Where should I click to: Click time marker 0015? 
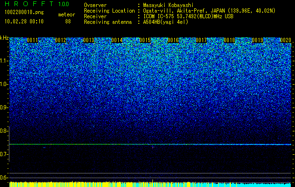pos(145,40)
